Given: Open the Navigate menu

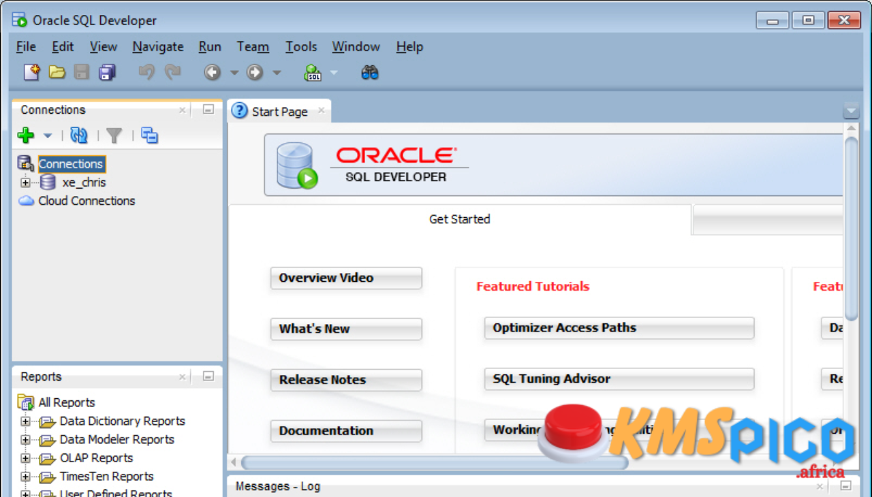Looking at the screenshot, I should tap(158, 47).
